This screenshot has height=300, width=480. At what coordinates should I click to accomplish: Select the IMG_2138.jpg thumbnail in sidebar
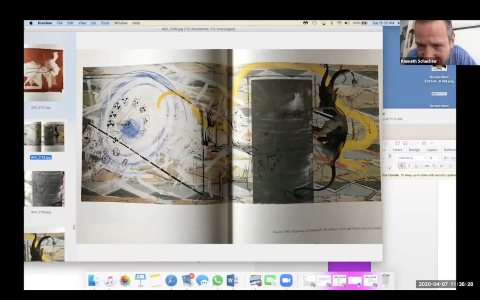click(x=44, y=136)
